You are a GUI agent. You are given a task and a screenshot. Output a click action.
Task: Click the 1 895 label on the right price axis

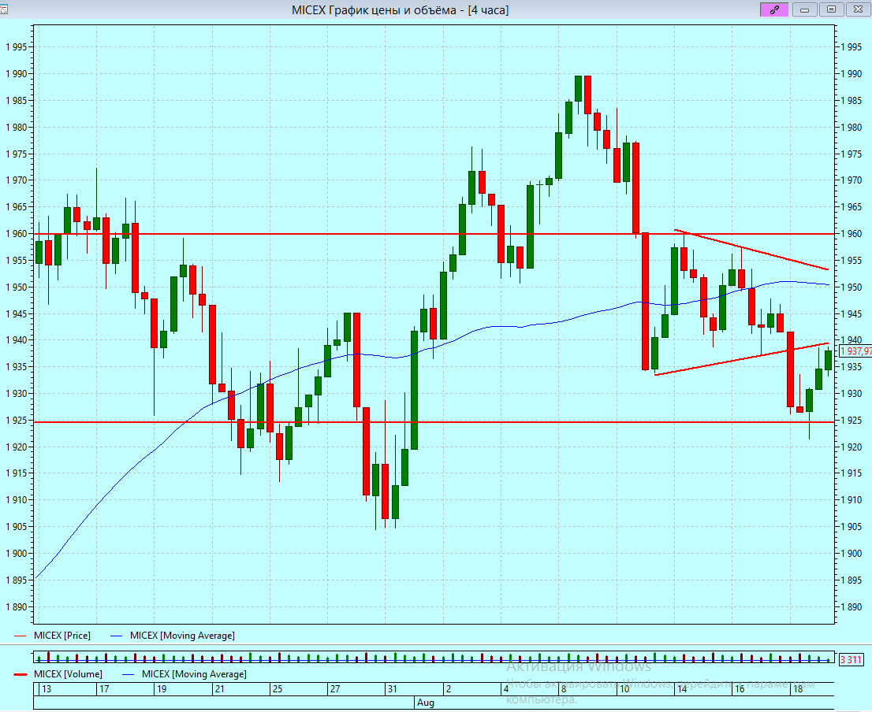[852, 580]
